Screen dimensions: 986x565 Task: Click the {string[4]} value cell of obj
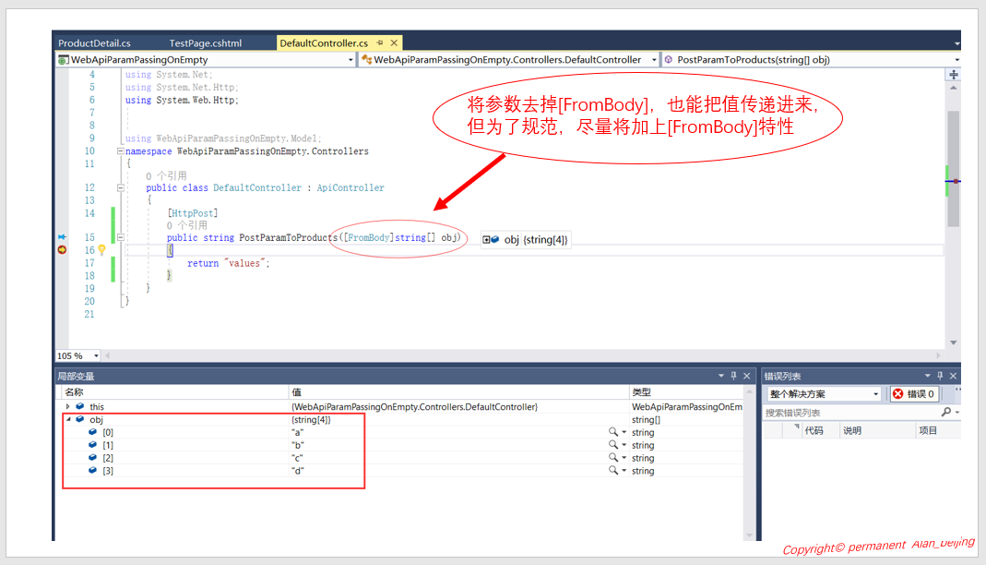coord(311,420)
